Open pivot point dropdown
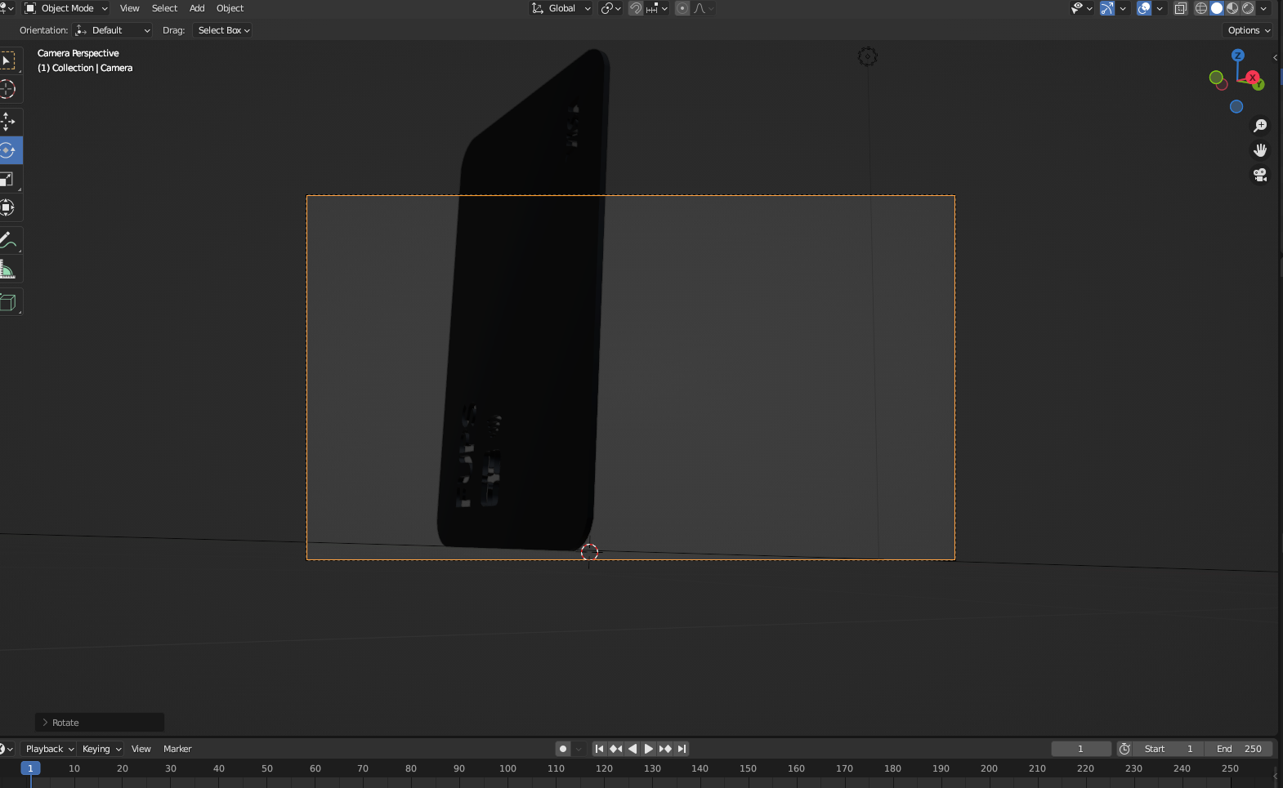 pos(610,8)
